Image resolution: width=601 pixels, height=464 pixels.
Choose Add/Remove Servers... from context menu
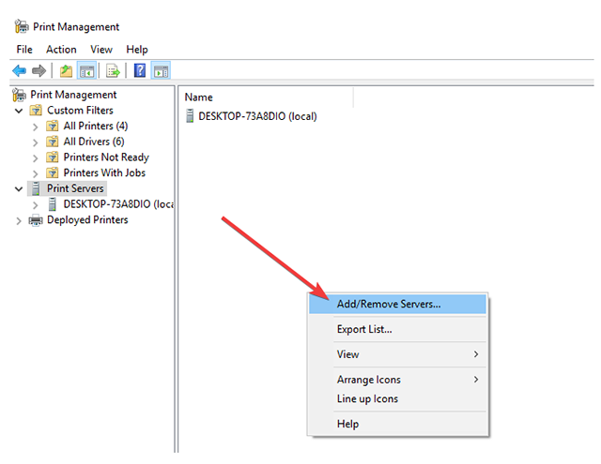pos(397,304)
